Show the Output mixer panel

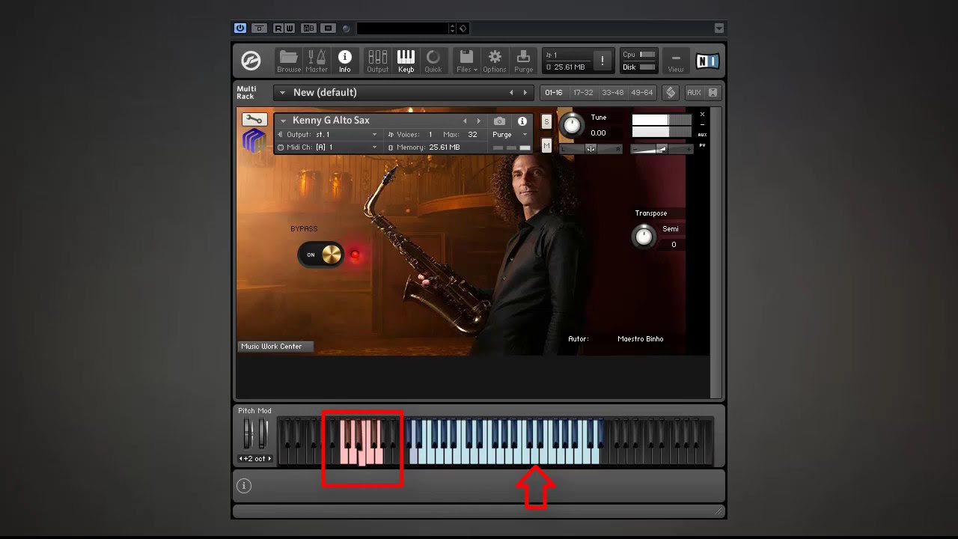(x=377, y=61)
